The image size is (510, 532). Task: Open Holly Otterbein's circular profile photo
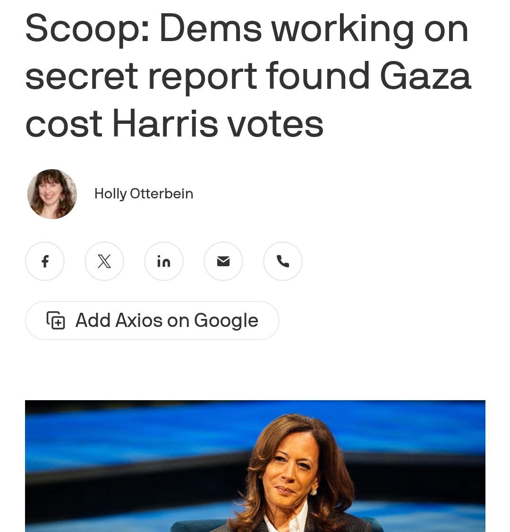(52, 194)
